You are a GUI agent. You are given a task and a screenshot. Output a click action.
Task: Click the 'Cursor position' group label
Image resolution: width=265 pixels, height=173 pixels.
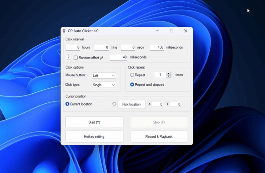tap(76, 96)
